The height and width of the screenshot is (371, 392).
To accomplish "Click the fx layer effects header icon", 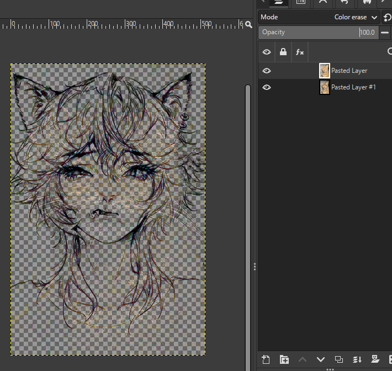I will pyautogui.click(x=299, y=52).
